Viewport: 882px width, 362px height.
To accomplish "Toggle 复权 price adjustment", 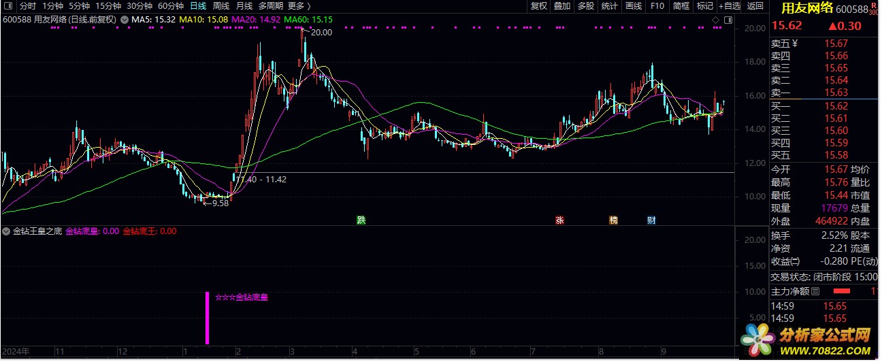I will pyautogui.click(x=538, y=6).
